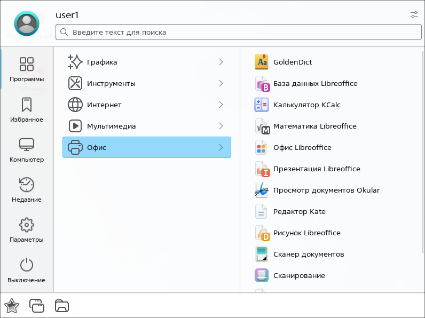Launch База данных Libreoffice
425x318 pixels.
point(315,83)
